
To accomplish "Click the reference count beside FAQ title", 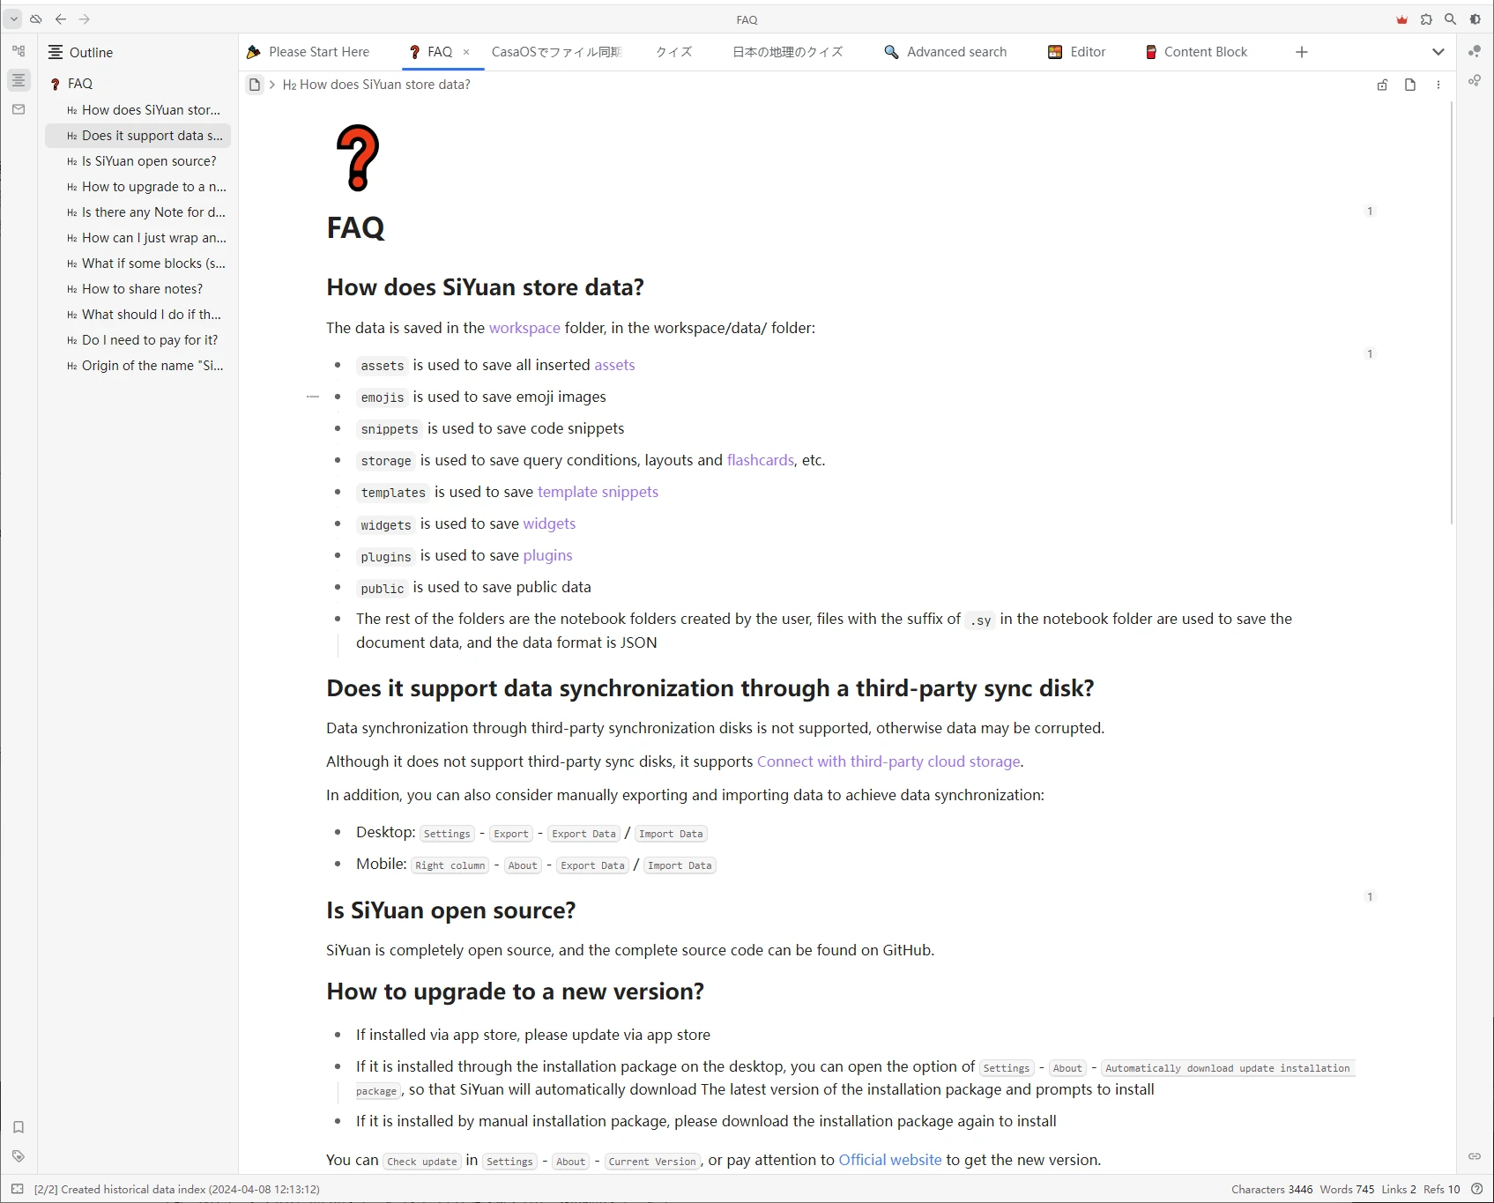I will click(1370, 211).
